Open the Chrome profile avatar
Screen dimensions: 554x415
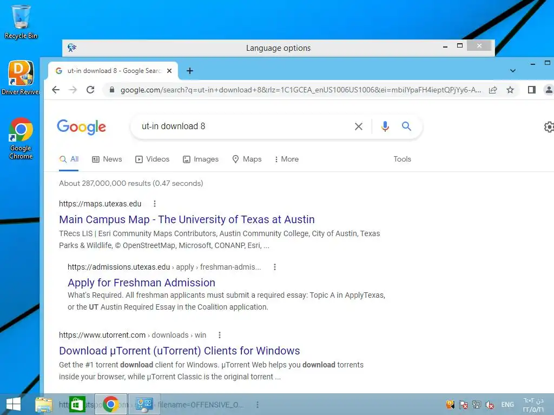(x=549, y=90)
